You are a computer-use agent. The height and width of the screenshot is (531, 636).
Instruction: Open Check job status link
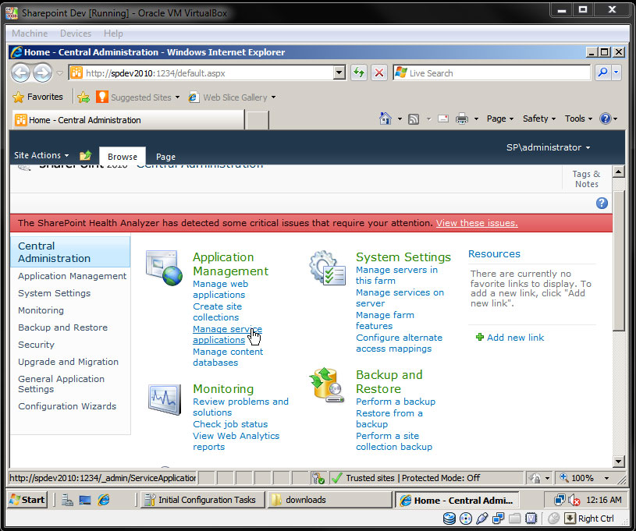[230, 424]
